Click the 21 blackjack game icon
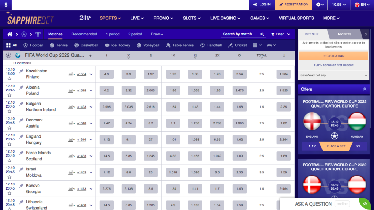The height and width of the screenshot is (210, 374). coord(85,18)
